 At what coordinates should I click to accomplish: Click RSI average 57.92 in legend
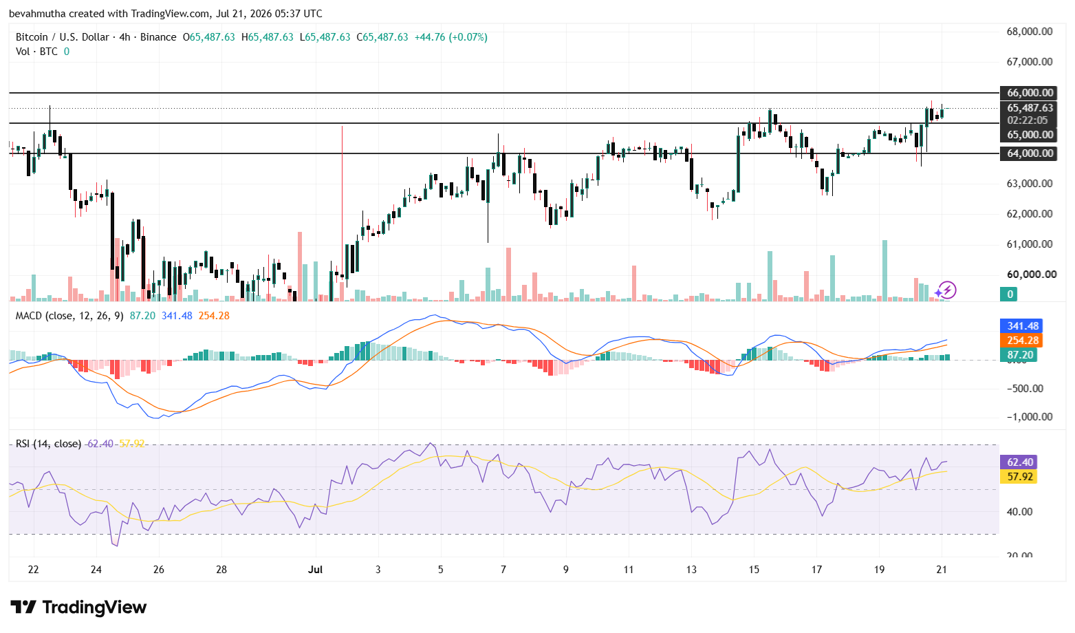pyautogui.click(x=132, y=444)
